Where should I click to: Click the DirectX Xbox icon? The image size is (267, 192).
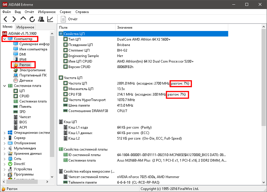click(x=10, y=164)
